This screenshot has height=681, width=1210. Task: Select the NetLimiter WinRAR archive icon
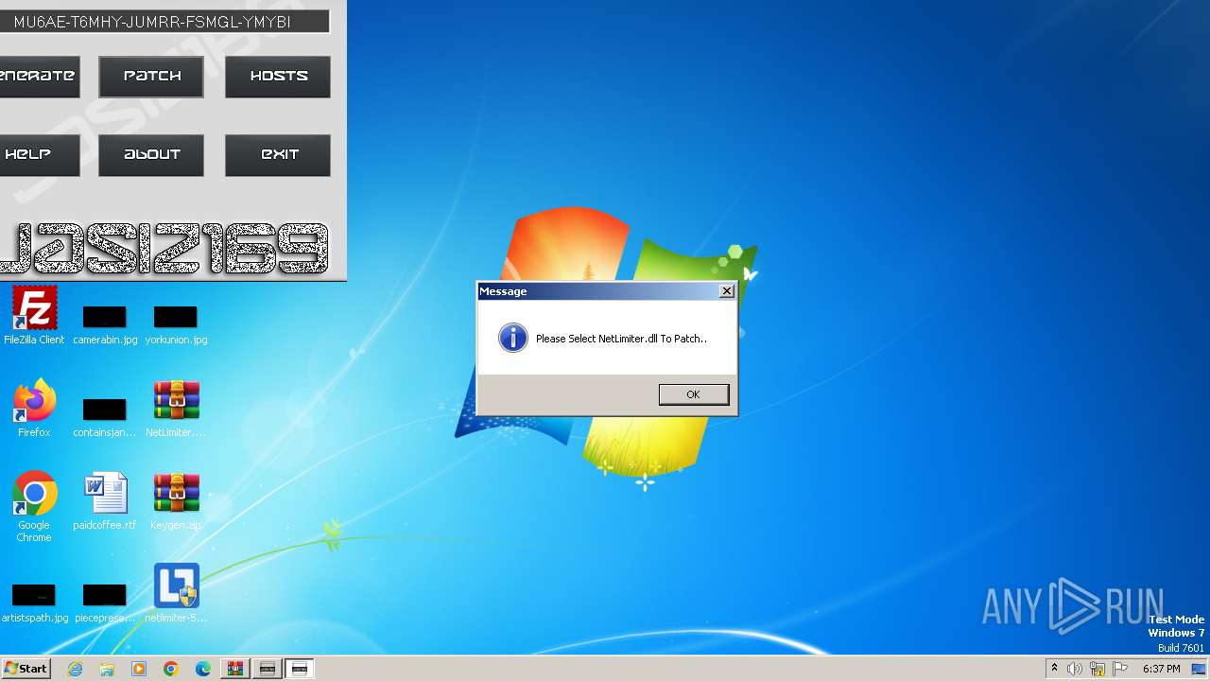176,409
